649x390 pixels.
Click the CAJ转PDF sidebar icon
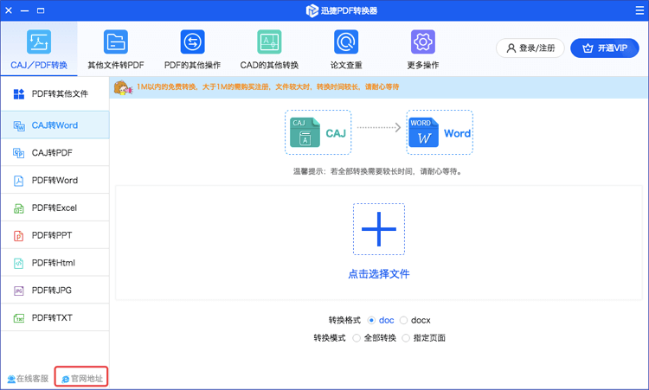click(19, 153)
